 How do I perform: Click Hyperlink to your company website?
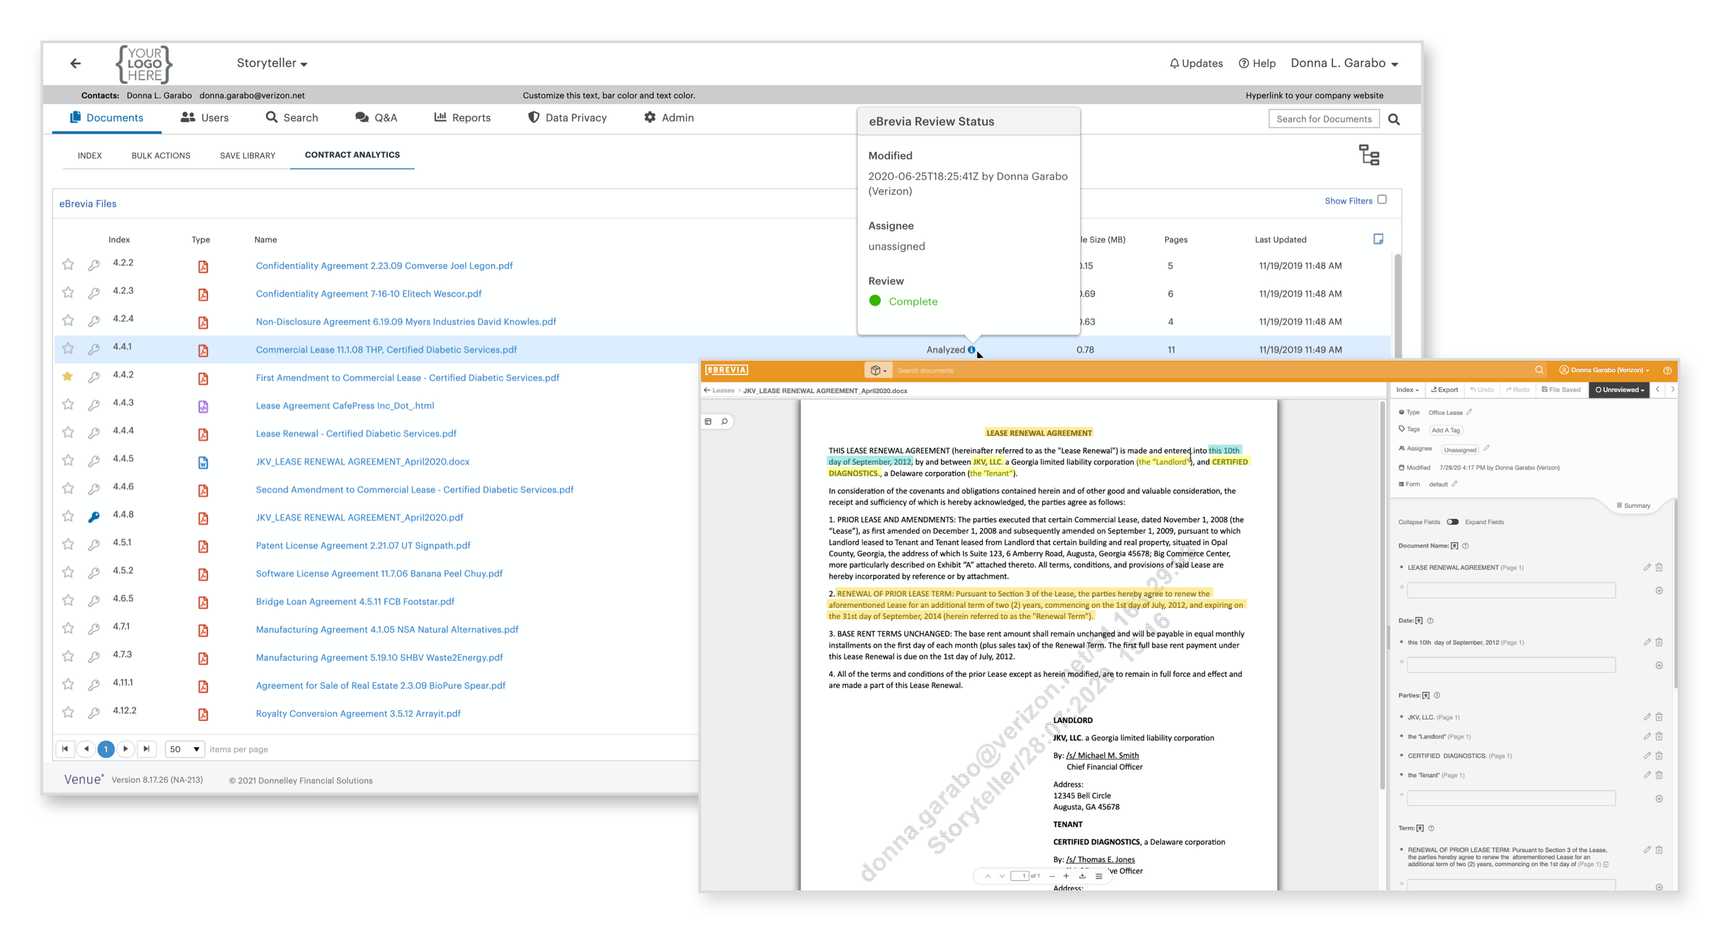tap(1314, 95)
